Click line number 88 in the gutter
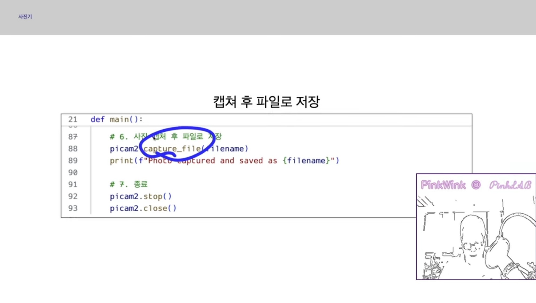Image resolution: width=536 pixels, height=303 pixels. (73, 149)
